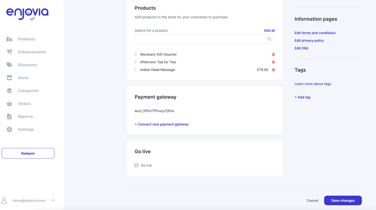The image size is (376, 210).
Task: Navigate to the Orders section
Action: coord(24,104)
